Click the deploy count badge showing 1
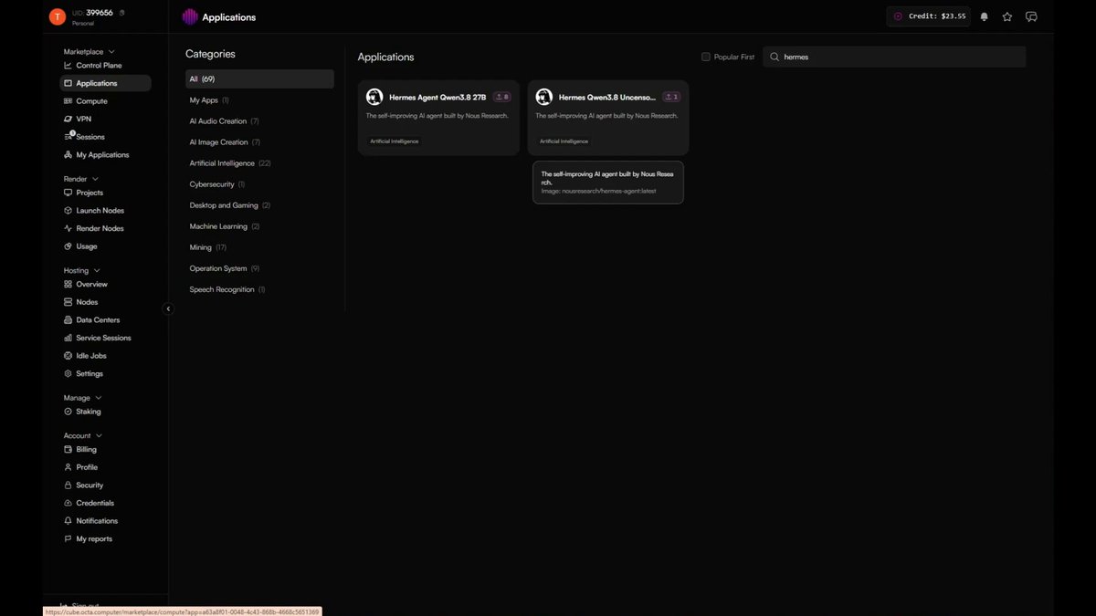The image size is (1096, 616). (x=672, y=97)
